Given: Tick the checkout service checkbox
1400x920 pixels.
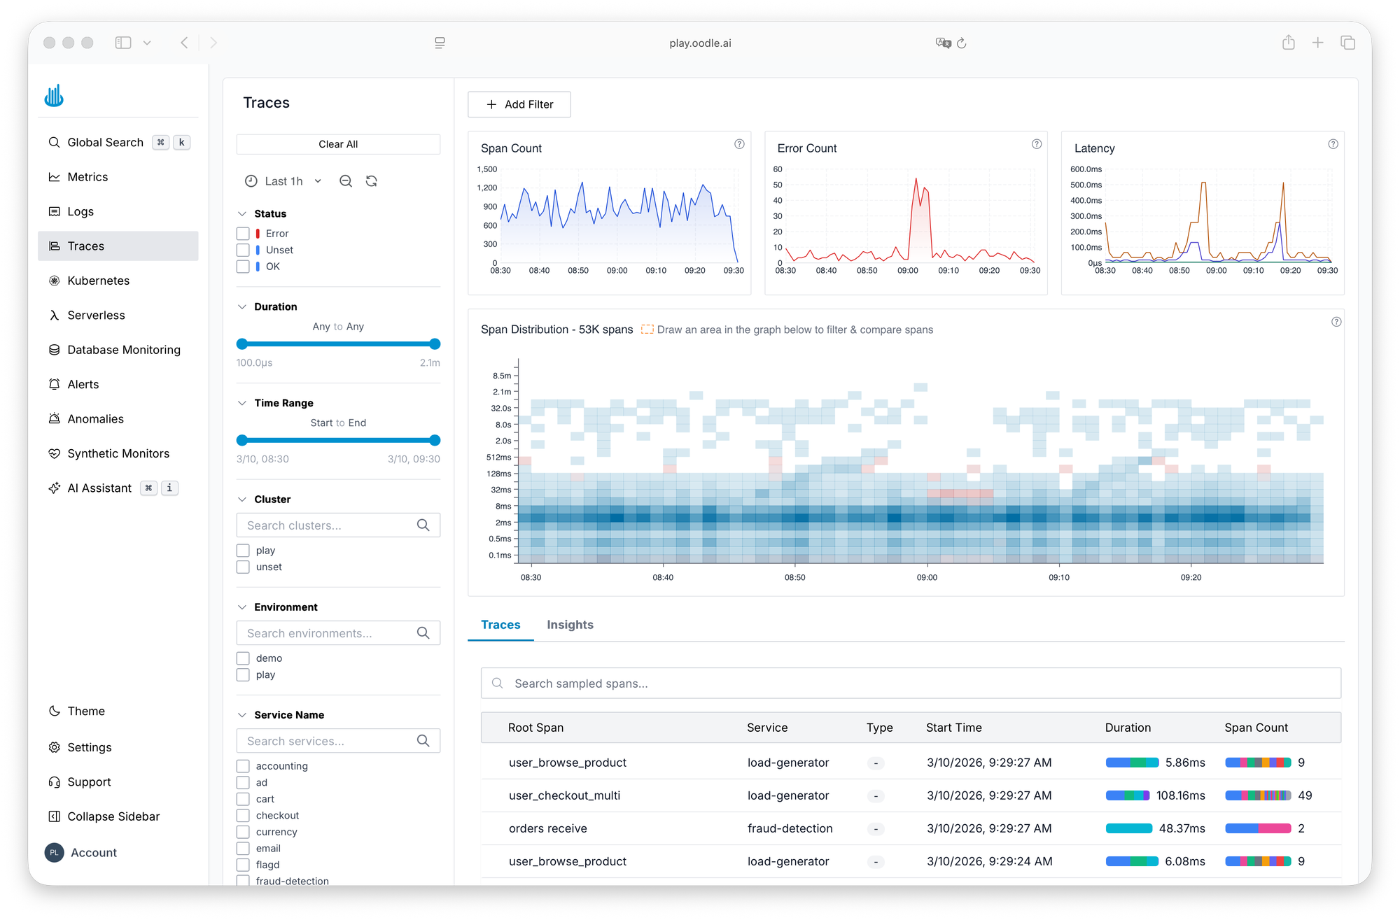Looking at the screenshot, I should (243, 816).
